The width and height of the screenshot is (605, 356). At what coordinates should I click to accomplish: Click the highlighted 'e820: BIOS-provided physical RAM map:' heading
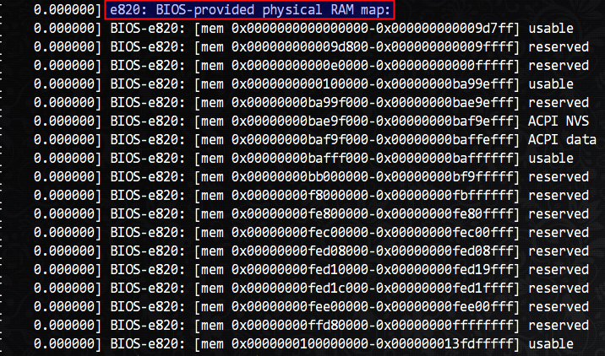point(250,10)
